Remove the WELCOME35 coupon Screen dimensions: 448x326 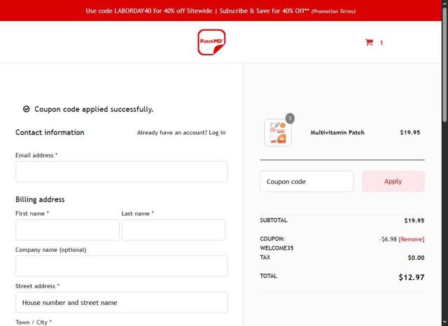(x=412, y=239)
